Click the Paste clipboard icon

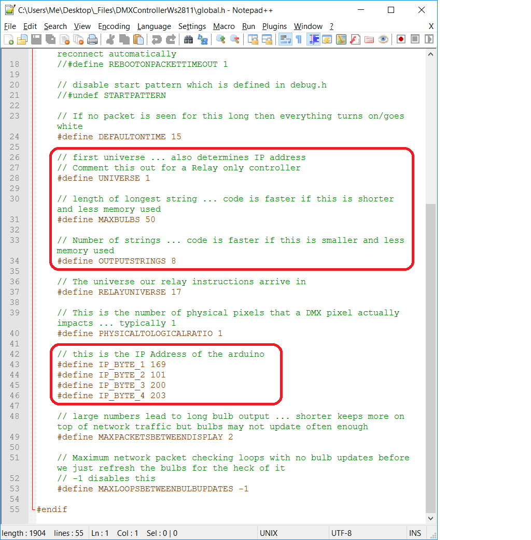(138, 39)
